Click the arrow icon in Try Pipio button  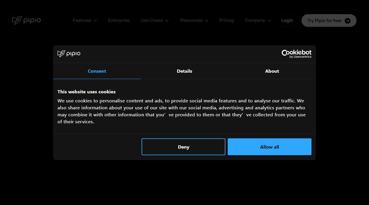(347, 21)
